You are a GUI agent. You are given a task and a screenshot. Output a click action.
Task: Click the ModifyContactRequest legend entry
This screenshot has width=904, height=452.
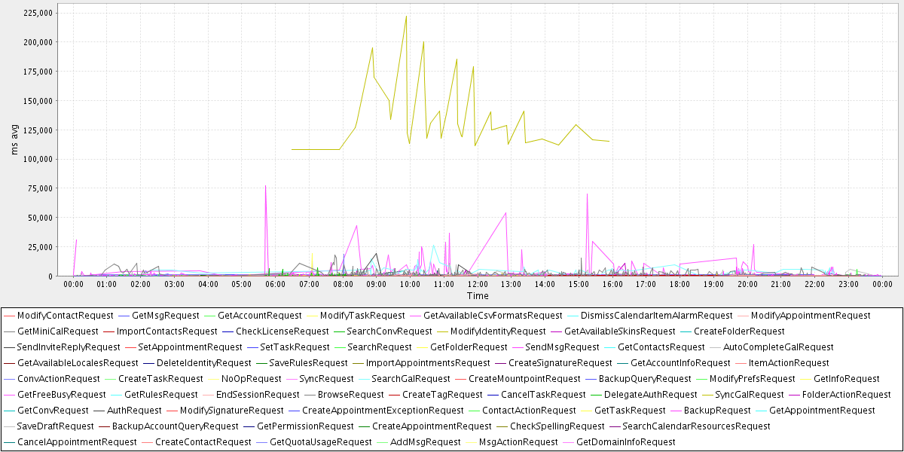[x=65, y=316]
